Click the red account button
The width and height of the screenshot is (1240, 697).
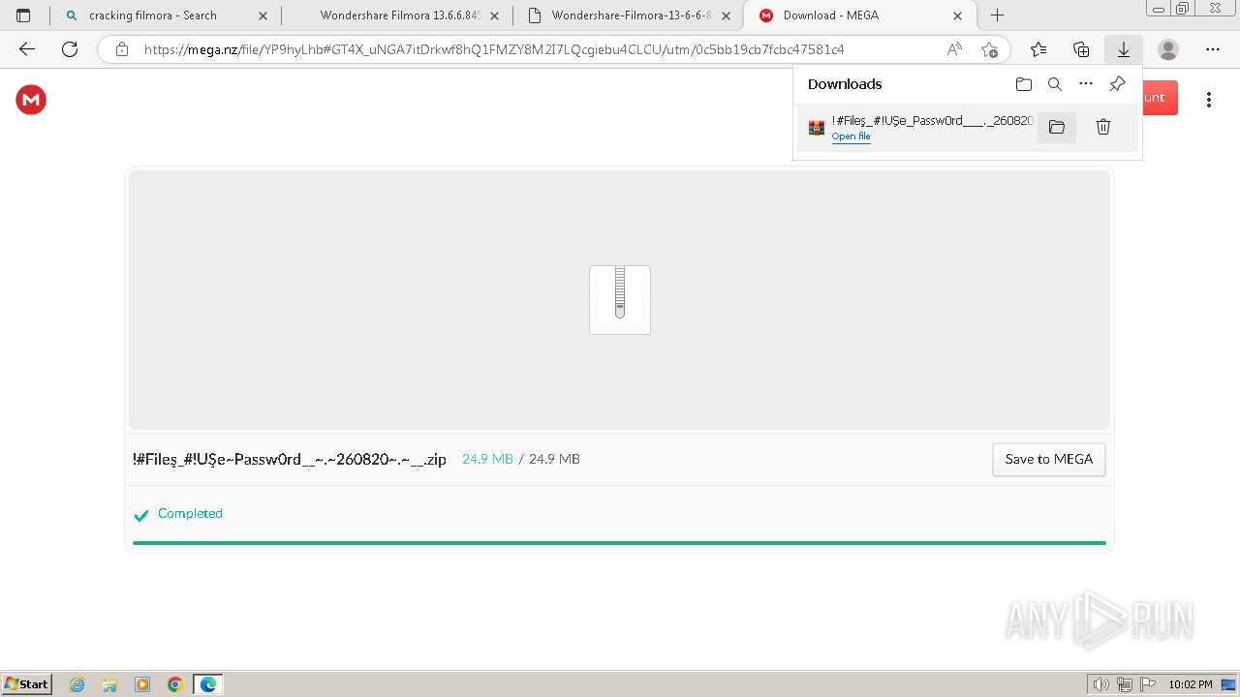1160,98
